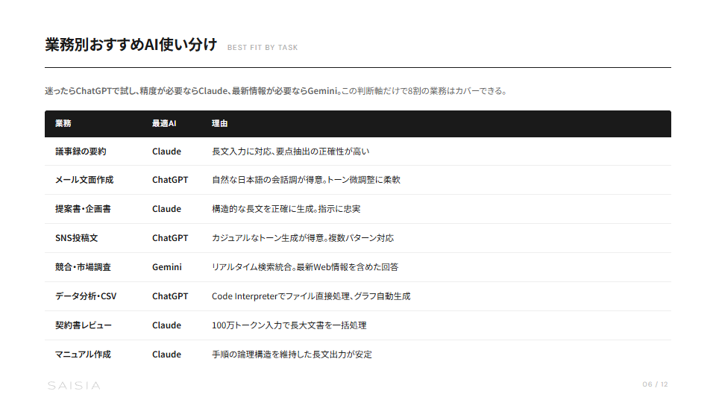Viewport: 716px width, 403px height.
Task: Click reason 100万トークン入力で長大文書を一括処理
Action: point(289,325)
